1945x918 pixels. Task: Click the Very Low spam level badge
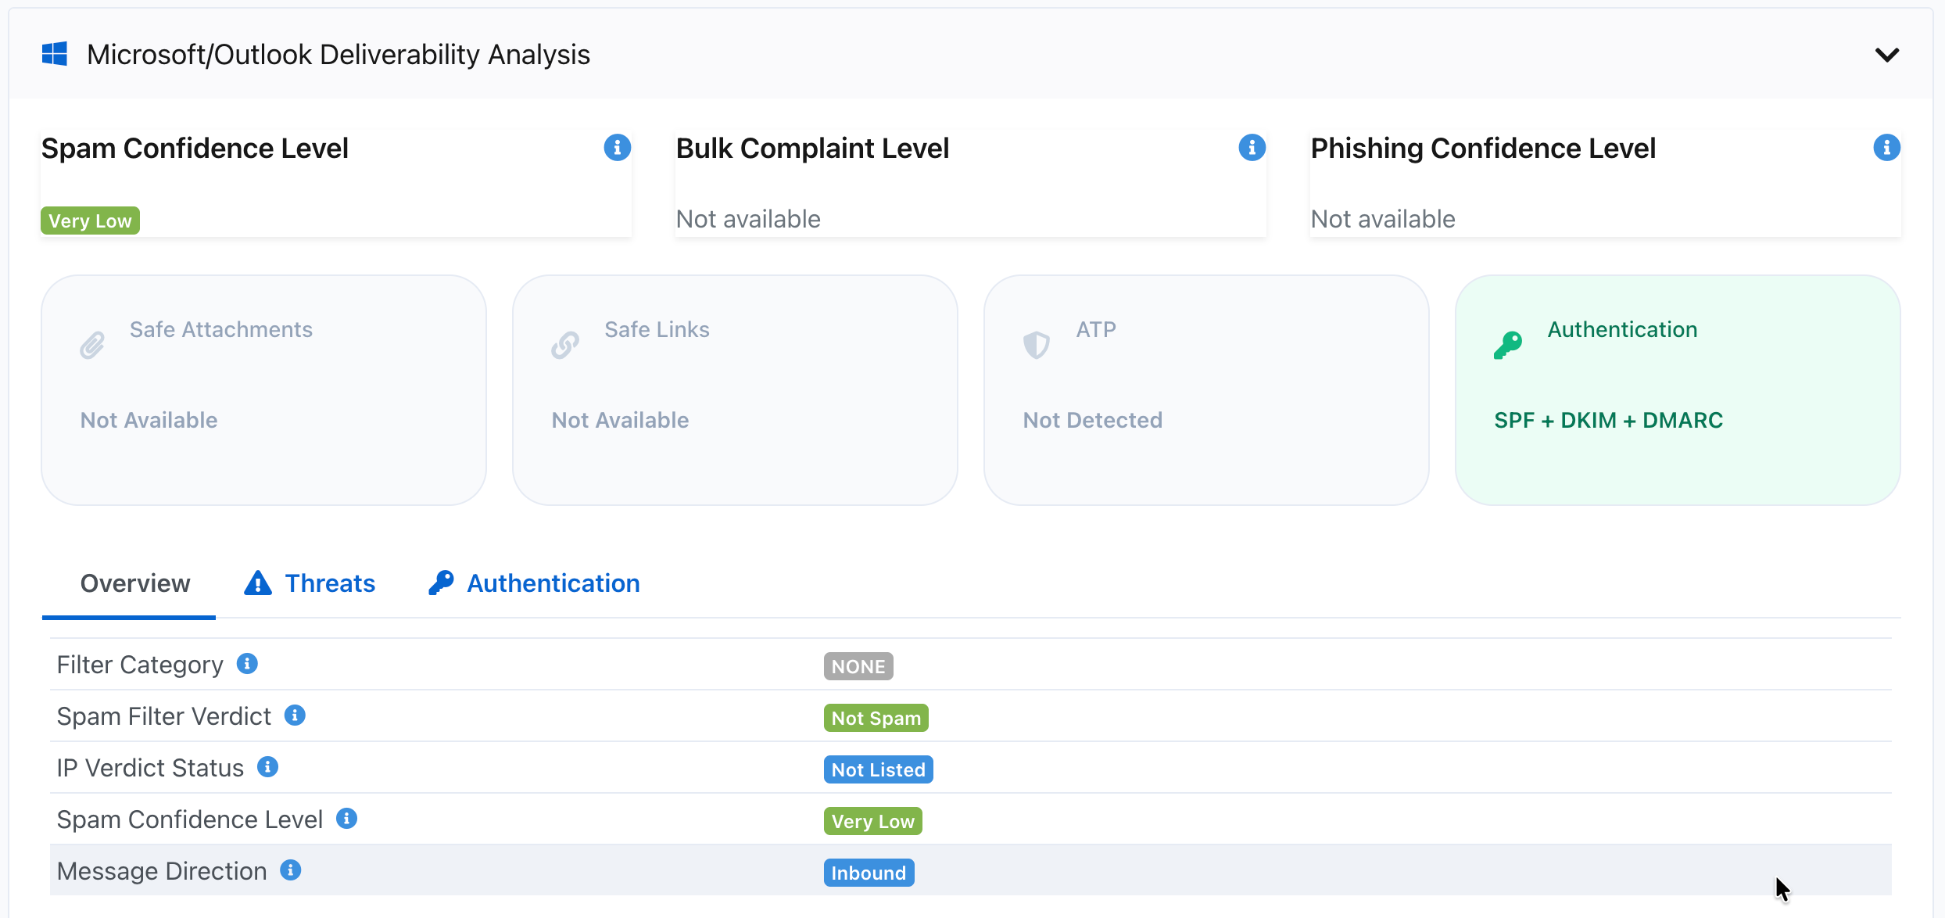click(89, 220)
